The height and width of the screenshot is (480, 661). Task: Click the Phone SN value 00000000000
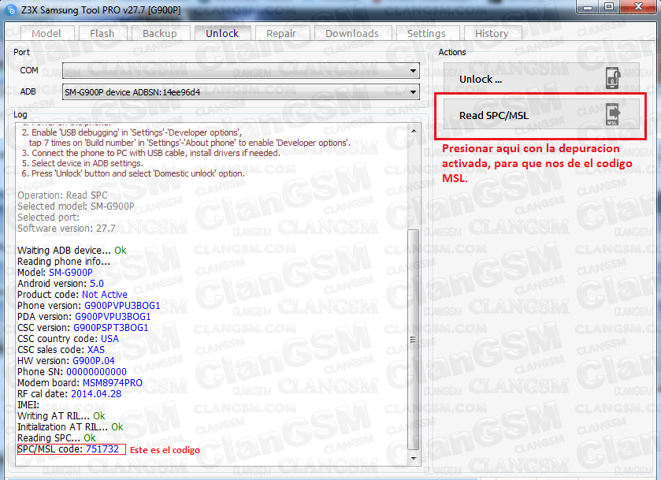coord(97,371)
